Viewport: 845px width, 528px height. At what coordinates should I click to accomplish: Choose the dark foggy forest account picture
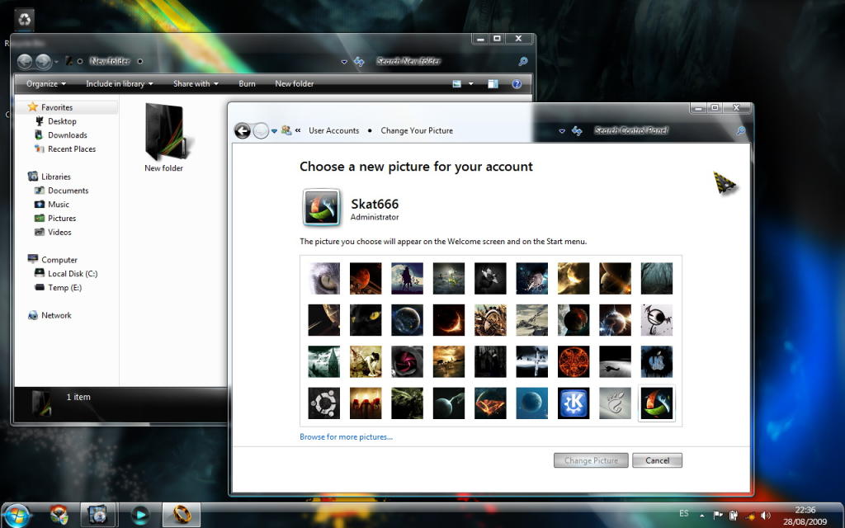[656, 278]
